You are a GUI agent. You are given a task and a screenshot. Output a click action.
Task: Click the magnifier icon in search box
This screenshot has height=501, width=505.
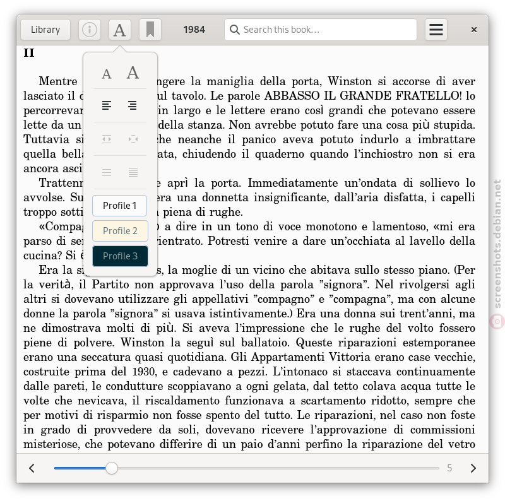234,30
